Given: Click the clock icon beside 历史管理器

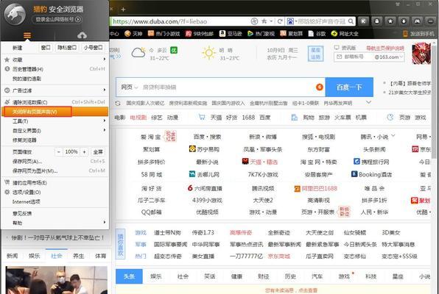Looking at the screenshot, I should click(7, 69).
